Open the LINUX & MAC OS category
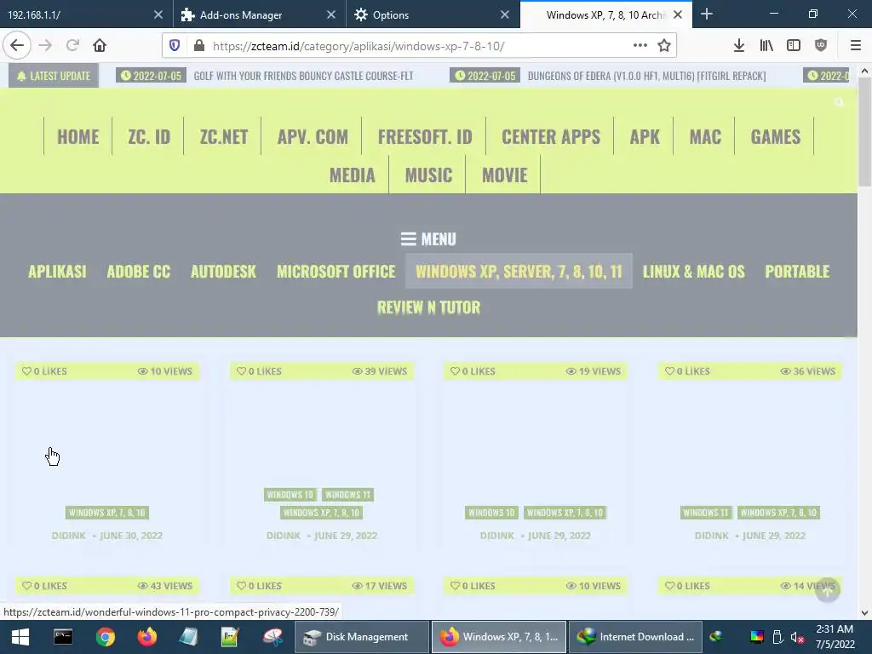872x654 pixels. pyautogui.click(x=693, y=272)
